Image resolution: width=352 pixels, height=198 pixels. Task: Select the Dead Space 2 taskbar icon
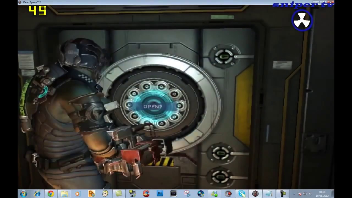[x=255, y=194]
